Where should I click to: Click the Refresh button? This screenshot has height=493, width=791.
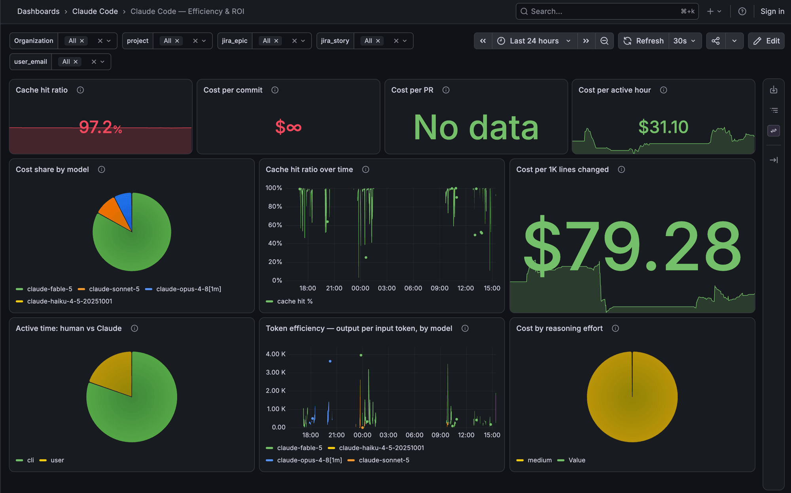(644, 41)
